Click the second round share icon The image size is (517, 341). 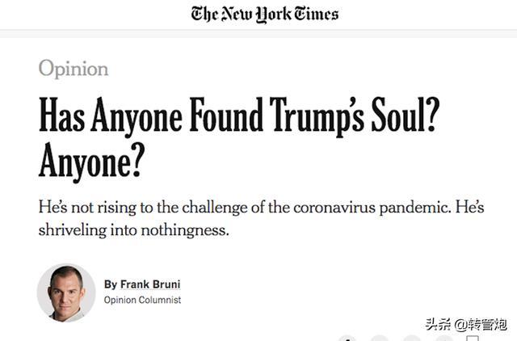tap(379, 339)
